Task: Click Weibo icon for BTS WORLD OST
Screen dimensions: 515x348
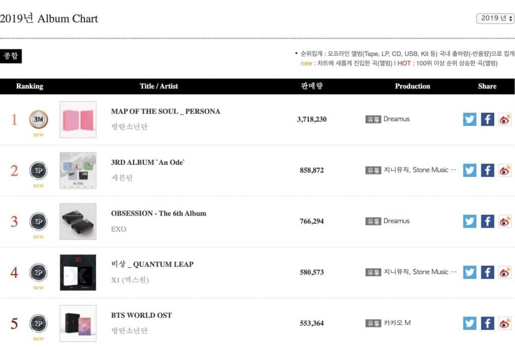Action: tap(505, 323)
